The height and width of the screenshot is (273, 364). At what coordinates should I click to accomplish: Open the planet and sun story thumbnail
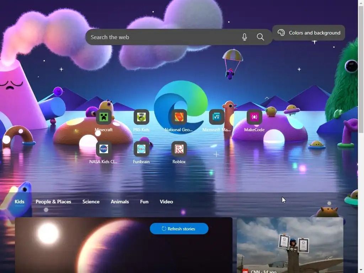[123, 245]
